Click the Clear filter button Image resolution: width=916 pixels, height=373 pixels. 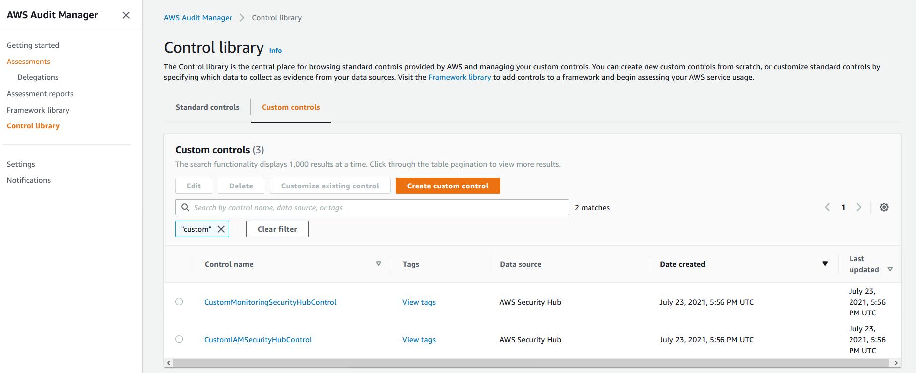[277, 229]
